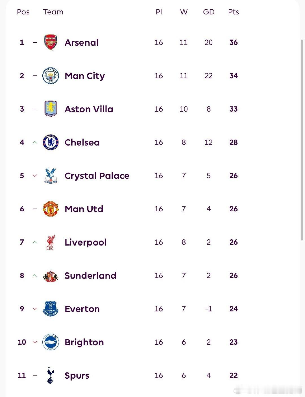The height and width of the screenshot is (397, 305).
Task: Click the Aston Villa crest icon
Action: coord(51,109)
